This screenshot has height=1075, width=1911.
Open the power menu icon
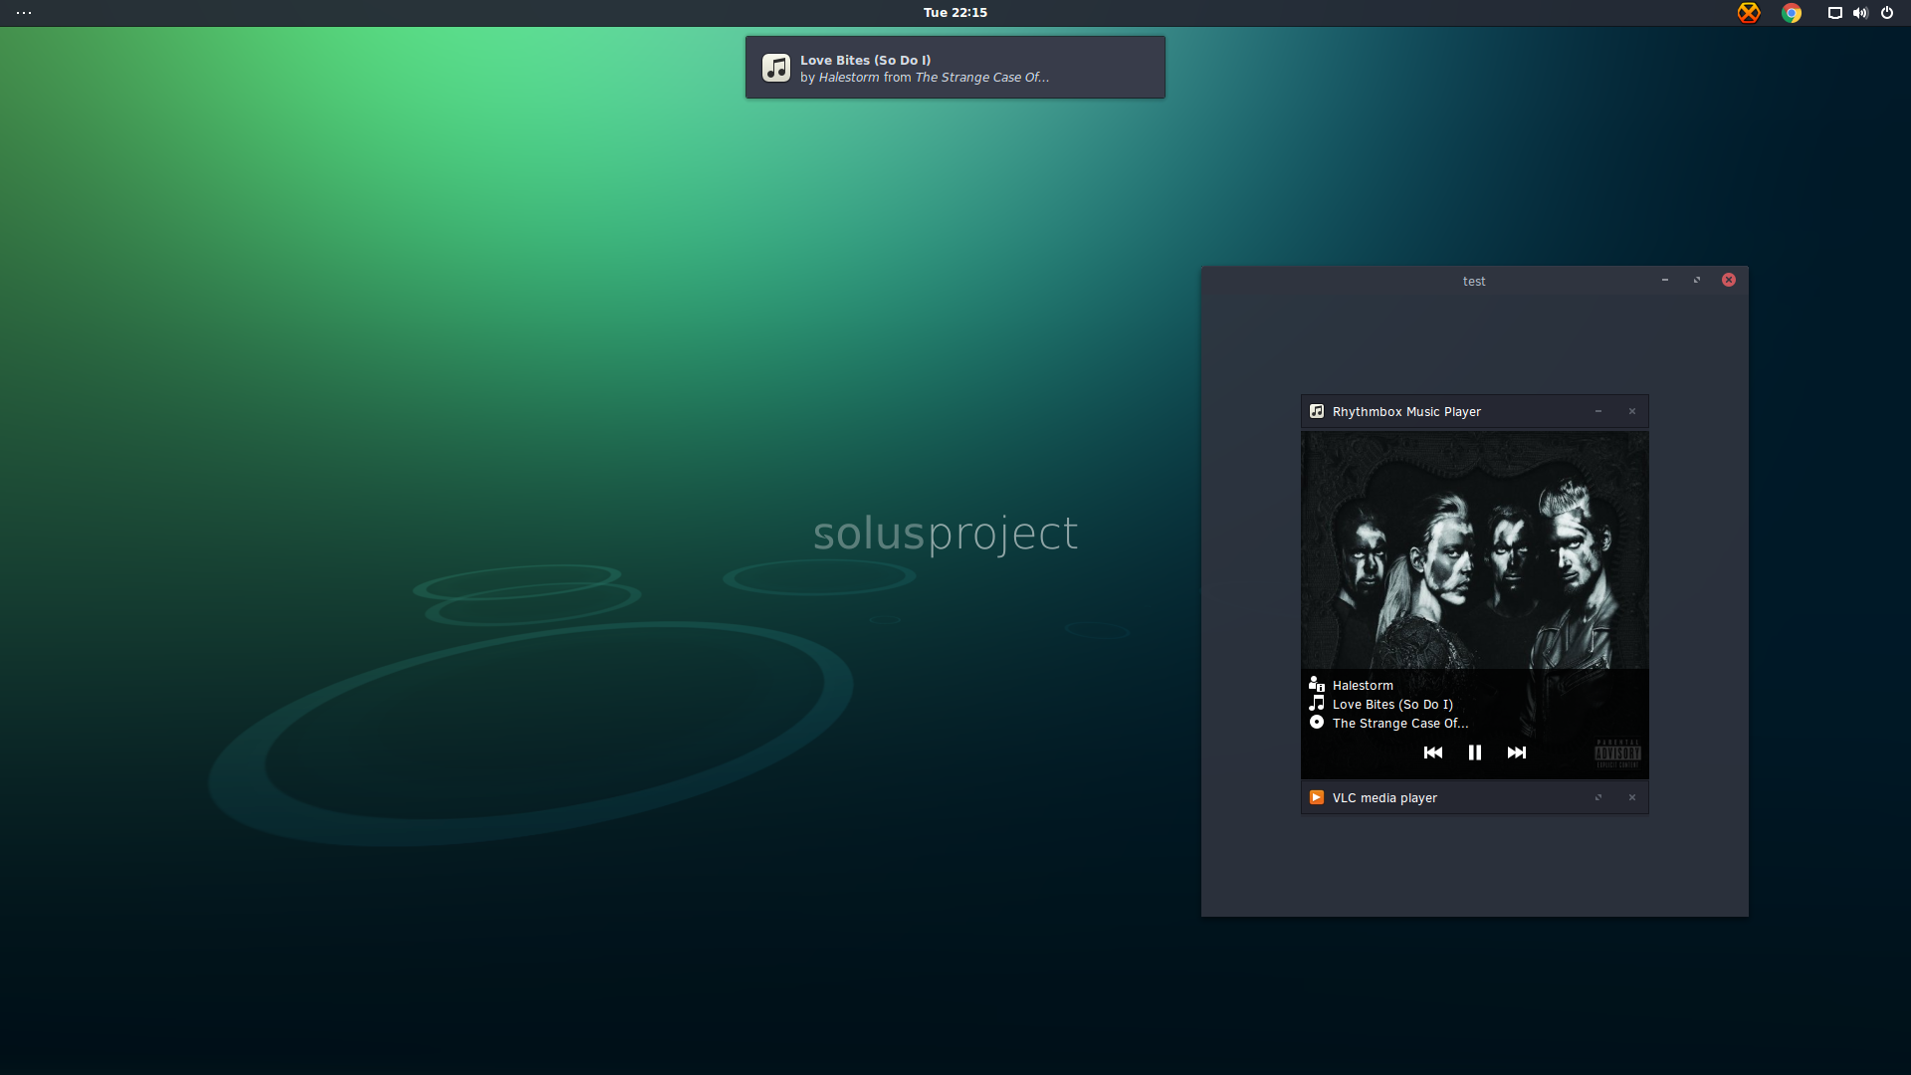click(1887, 13)
